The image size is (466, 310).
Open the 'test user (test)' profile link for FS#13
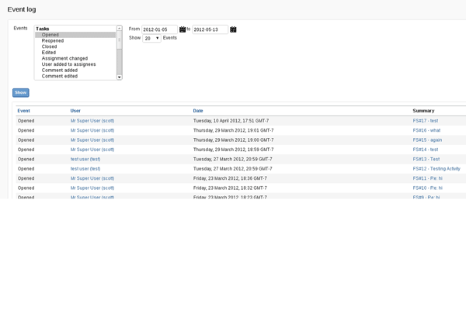(85, 159)
